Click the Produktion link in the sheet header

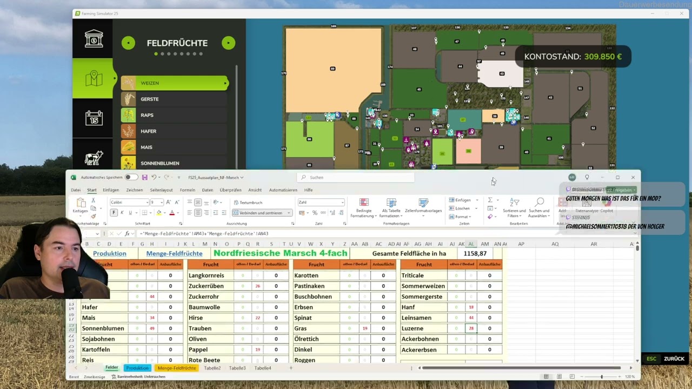click(109, 253)
